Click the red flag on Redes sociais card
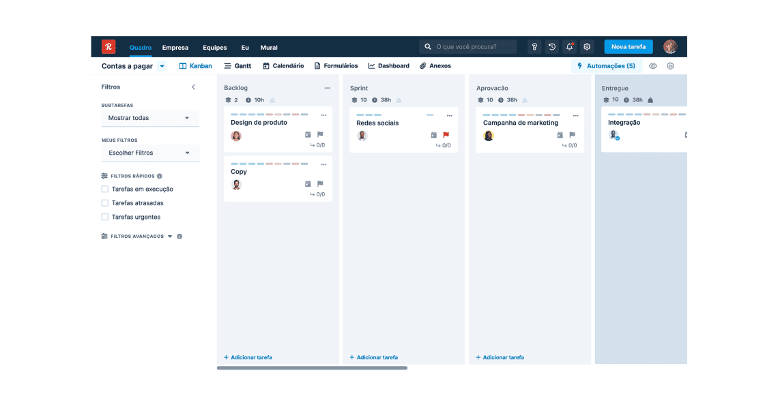Screen dimensions: 778x407 tap(446, 135)
